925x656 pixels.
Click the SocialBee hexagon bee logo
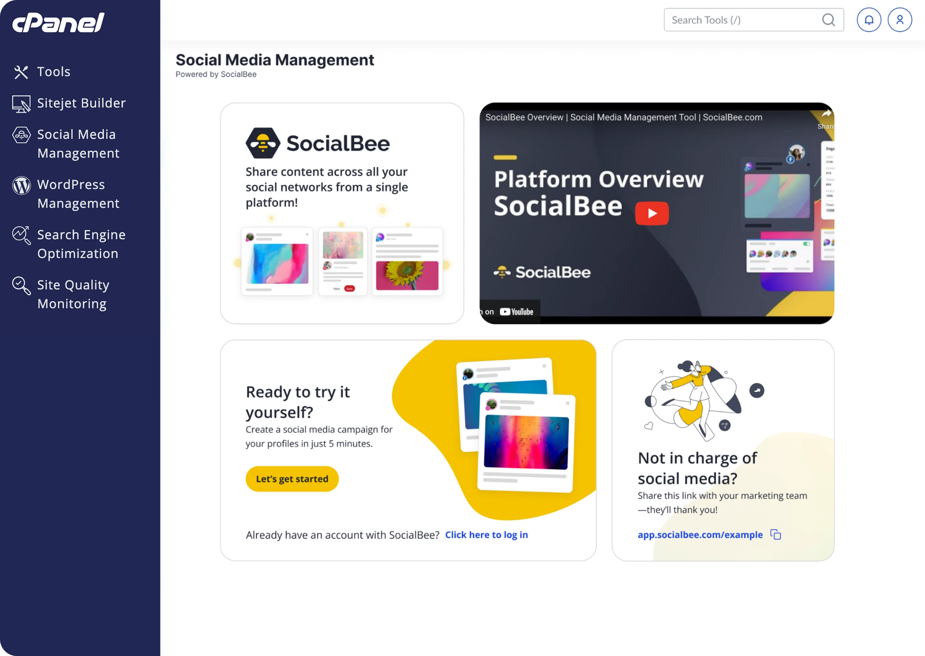point(263,143)
